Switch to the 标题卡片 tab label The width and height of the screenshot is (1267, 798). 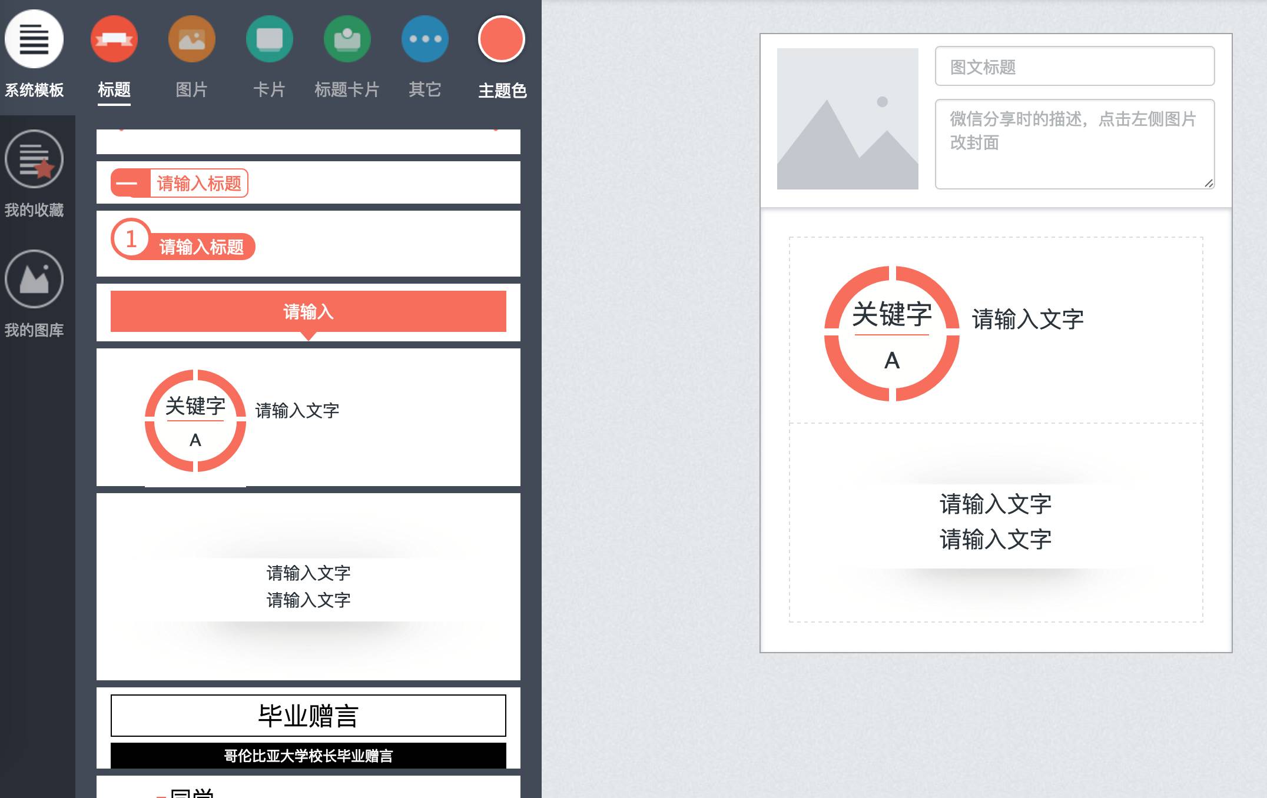347,90
